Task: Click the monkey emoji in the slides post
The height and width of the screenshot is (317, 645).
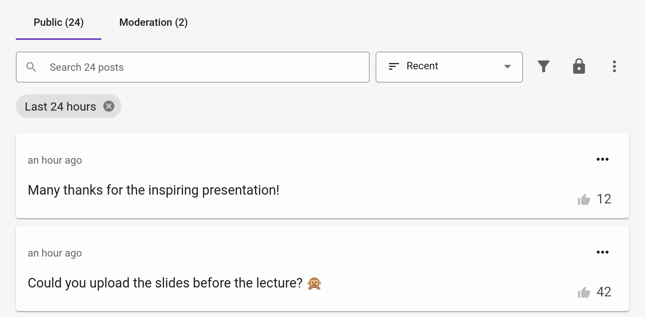Action: point(314,283)
